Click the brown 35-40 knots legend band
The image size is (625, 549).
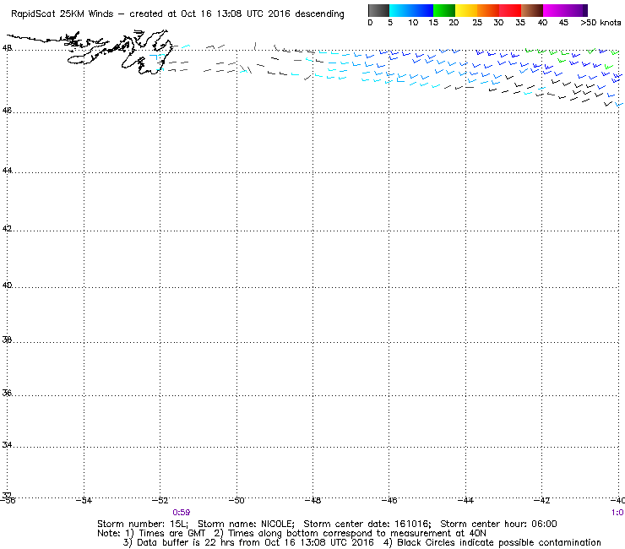tap(532, 10)
